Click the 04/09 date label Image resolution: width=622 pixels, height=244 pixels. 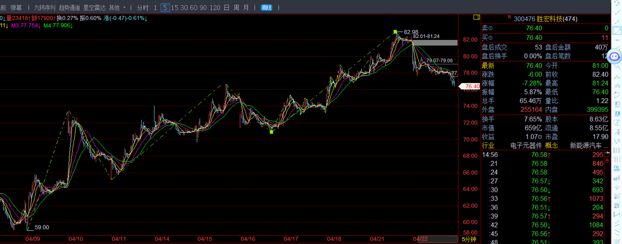pyautogui.click(x=33, y=239)
